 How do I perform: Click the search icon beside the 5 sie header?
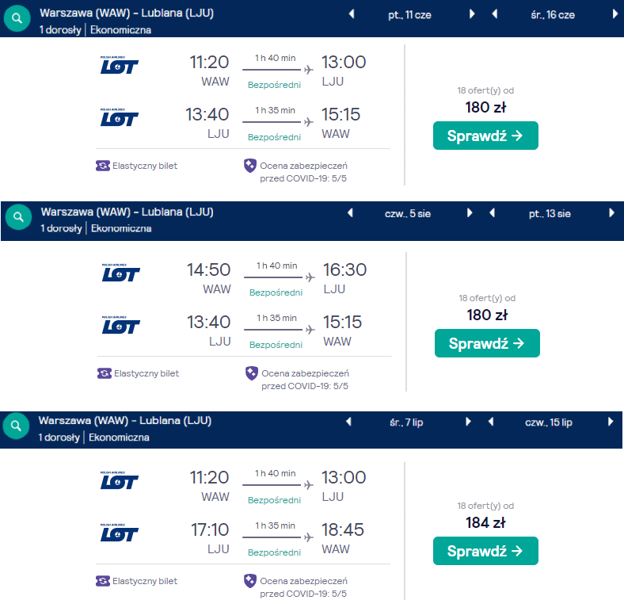(x=18, y=217)
